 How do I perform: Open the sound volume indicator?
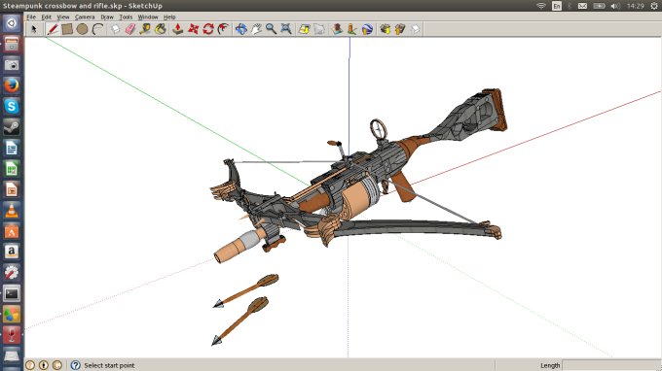[x=615, y=6]
